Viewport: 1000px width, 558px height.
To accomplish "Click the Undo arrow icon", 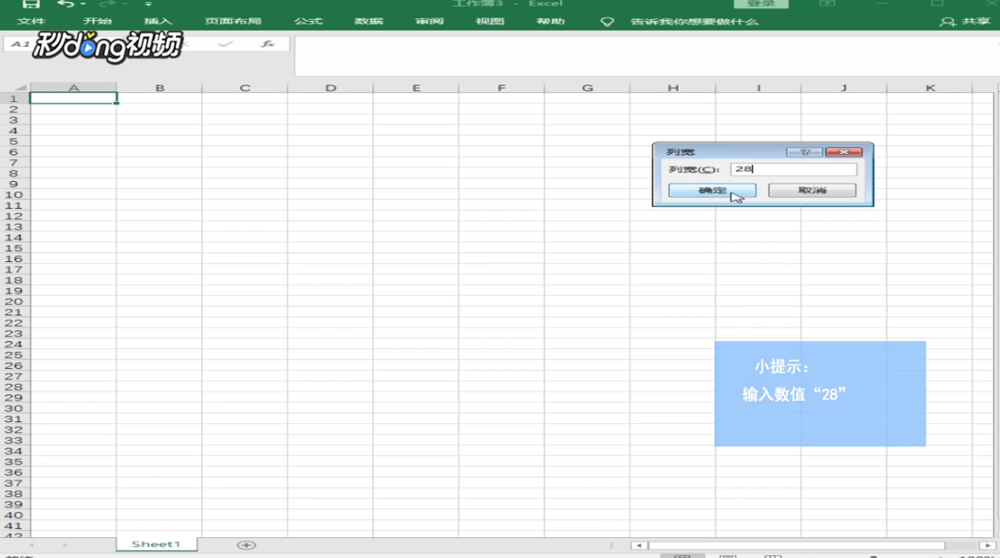I will 65,3.
